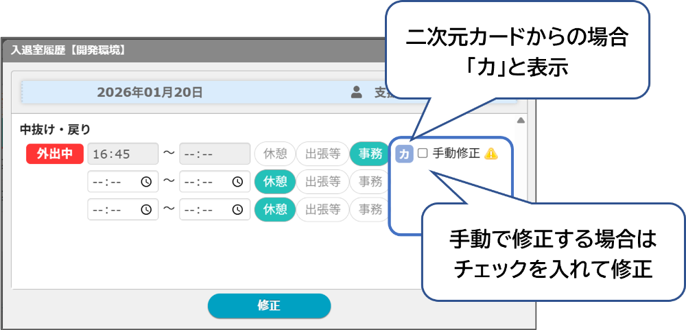Click the scroll up arrow of the panel
The height and width of the screenshot is (330, 686).
coord(521,121)
